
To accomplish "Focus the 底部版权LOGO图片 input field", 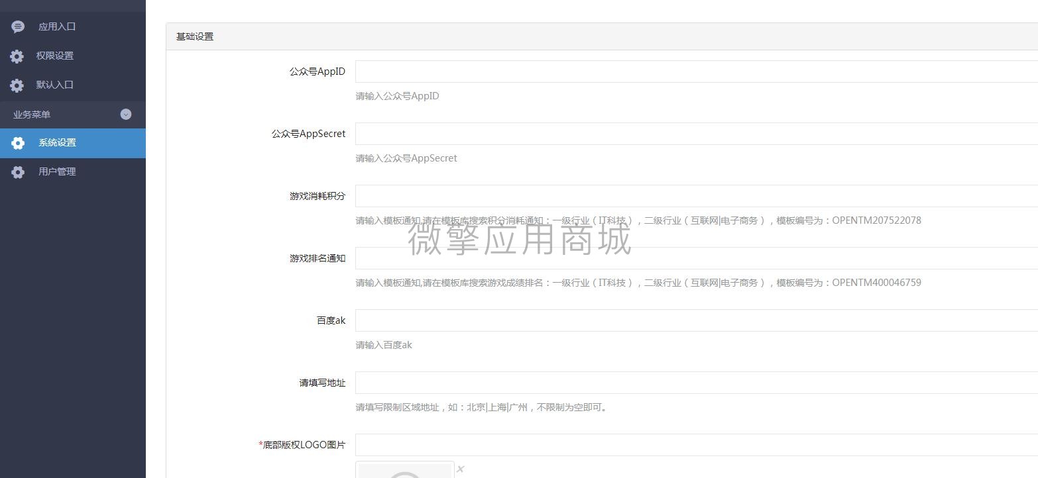I will (x=697, y=445).
